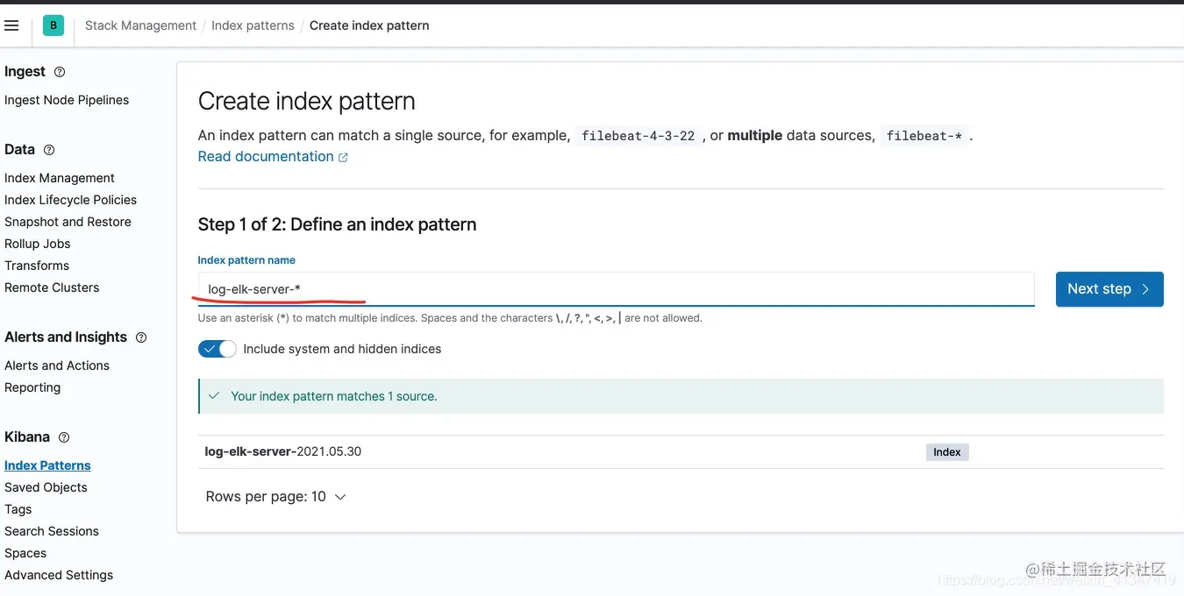
Task: Open Saved Objects page
Action: 46,487
